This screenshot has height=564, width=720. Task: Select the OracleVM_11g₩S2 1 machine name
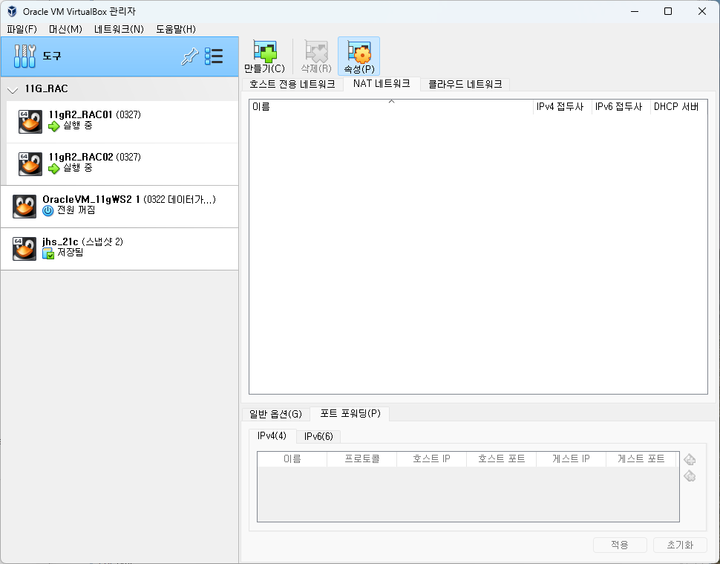(x=91, y=199)
